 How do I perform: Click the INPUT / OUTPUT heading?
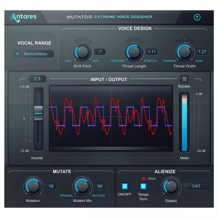tap(109, 80)
